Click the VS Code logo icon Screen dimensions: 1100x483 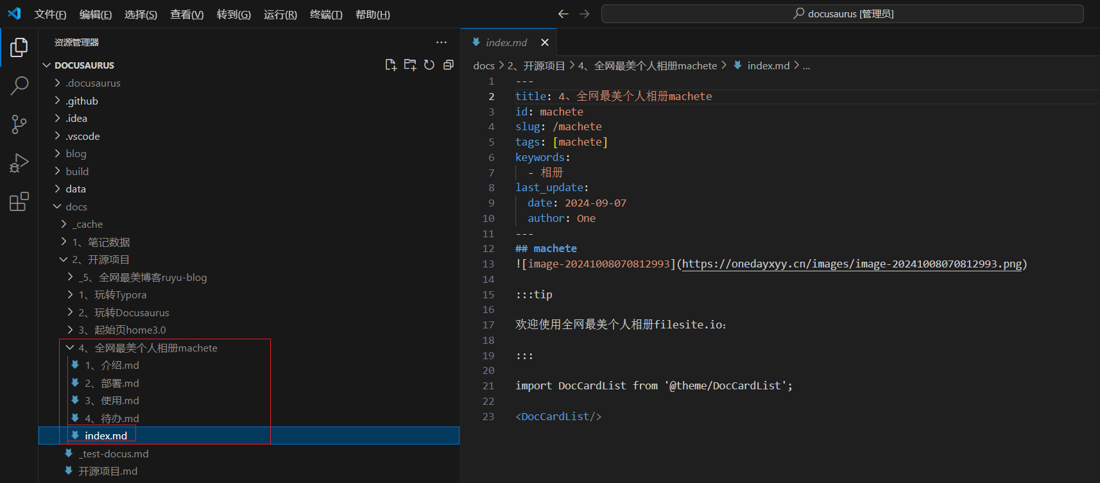pyautogui.click(x=14, y=13)
